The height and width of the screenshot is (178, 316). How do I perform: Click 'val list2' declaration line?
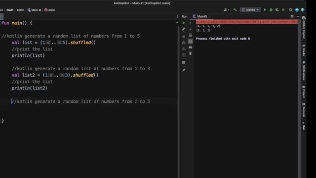point(55,75)
